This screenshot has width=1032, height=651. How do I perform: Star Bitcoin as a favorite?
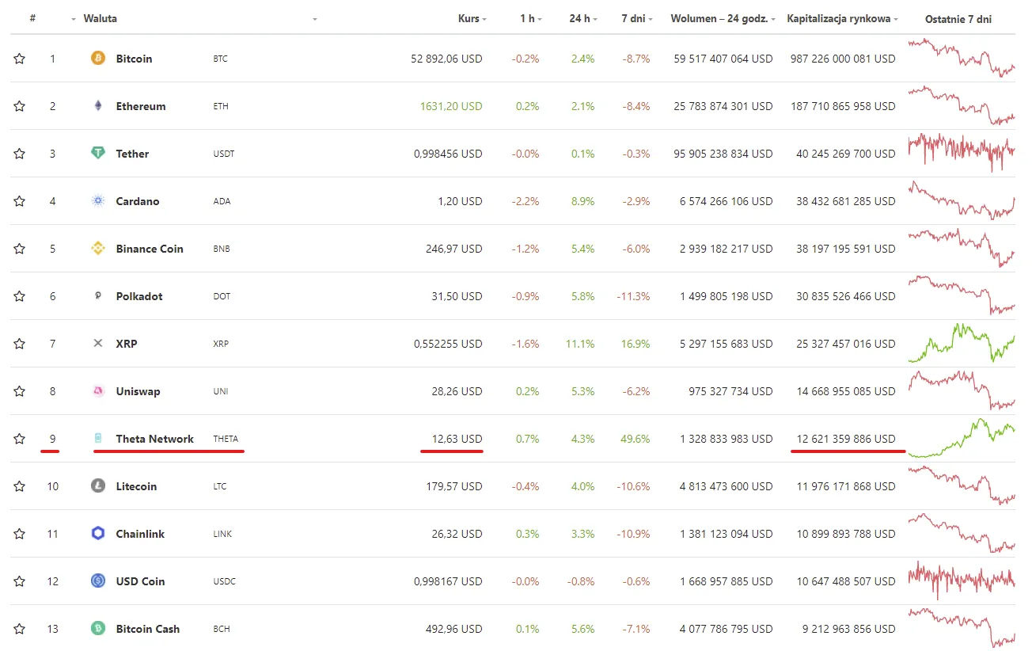click(x=19, y=59)
